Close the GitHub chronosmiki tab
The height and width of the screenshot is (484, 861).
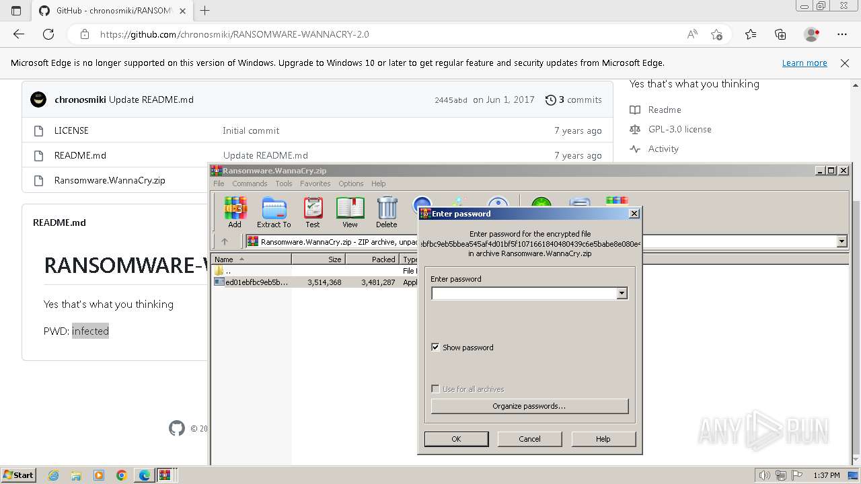pos(183,11)
